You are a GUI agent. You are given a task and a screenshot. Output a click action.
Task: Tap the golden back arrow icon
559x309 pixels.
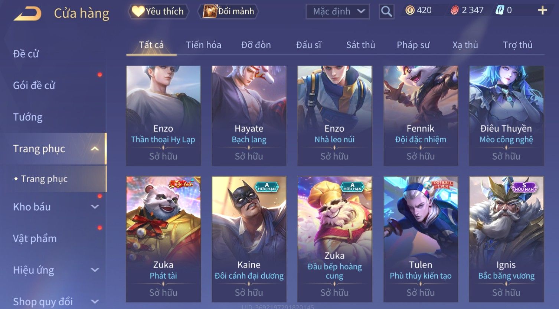[x=27, y=14]
